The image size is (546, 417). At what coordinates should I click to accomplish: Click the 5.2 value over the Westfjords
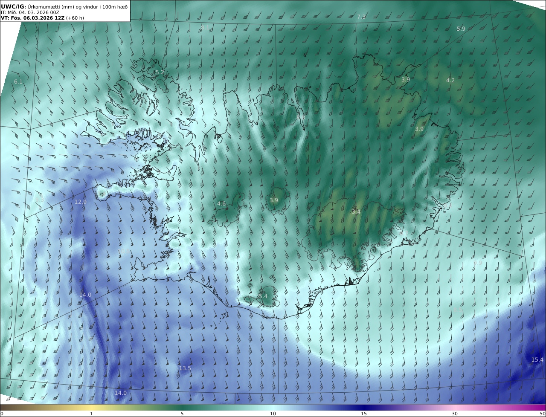[x=160, y=72]
